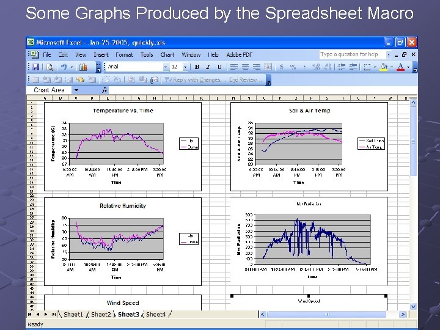Click horizontal scrollbar left arrow

263,314
